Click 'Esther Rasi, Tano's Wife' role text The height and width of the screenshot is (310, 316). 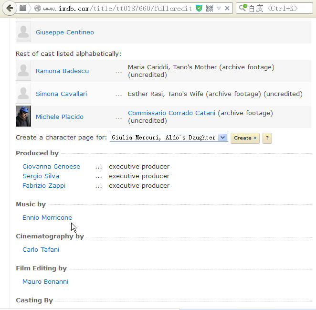[166, 94]
